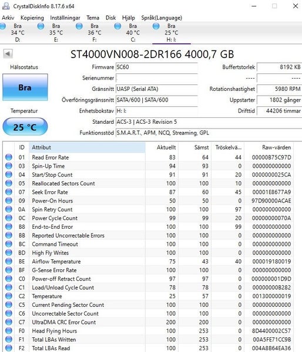
Task: Click the Power-On Hours status orb
Action: (x=9, y=200)
